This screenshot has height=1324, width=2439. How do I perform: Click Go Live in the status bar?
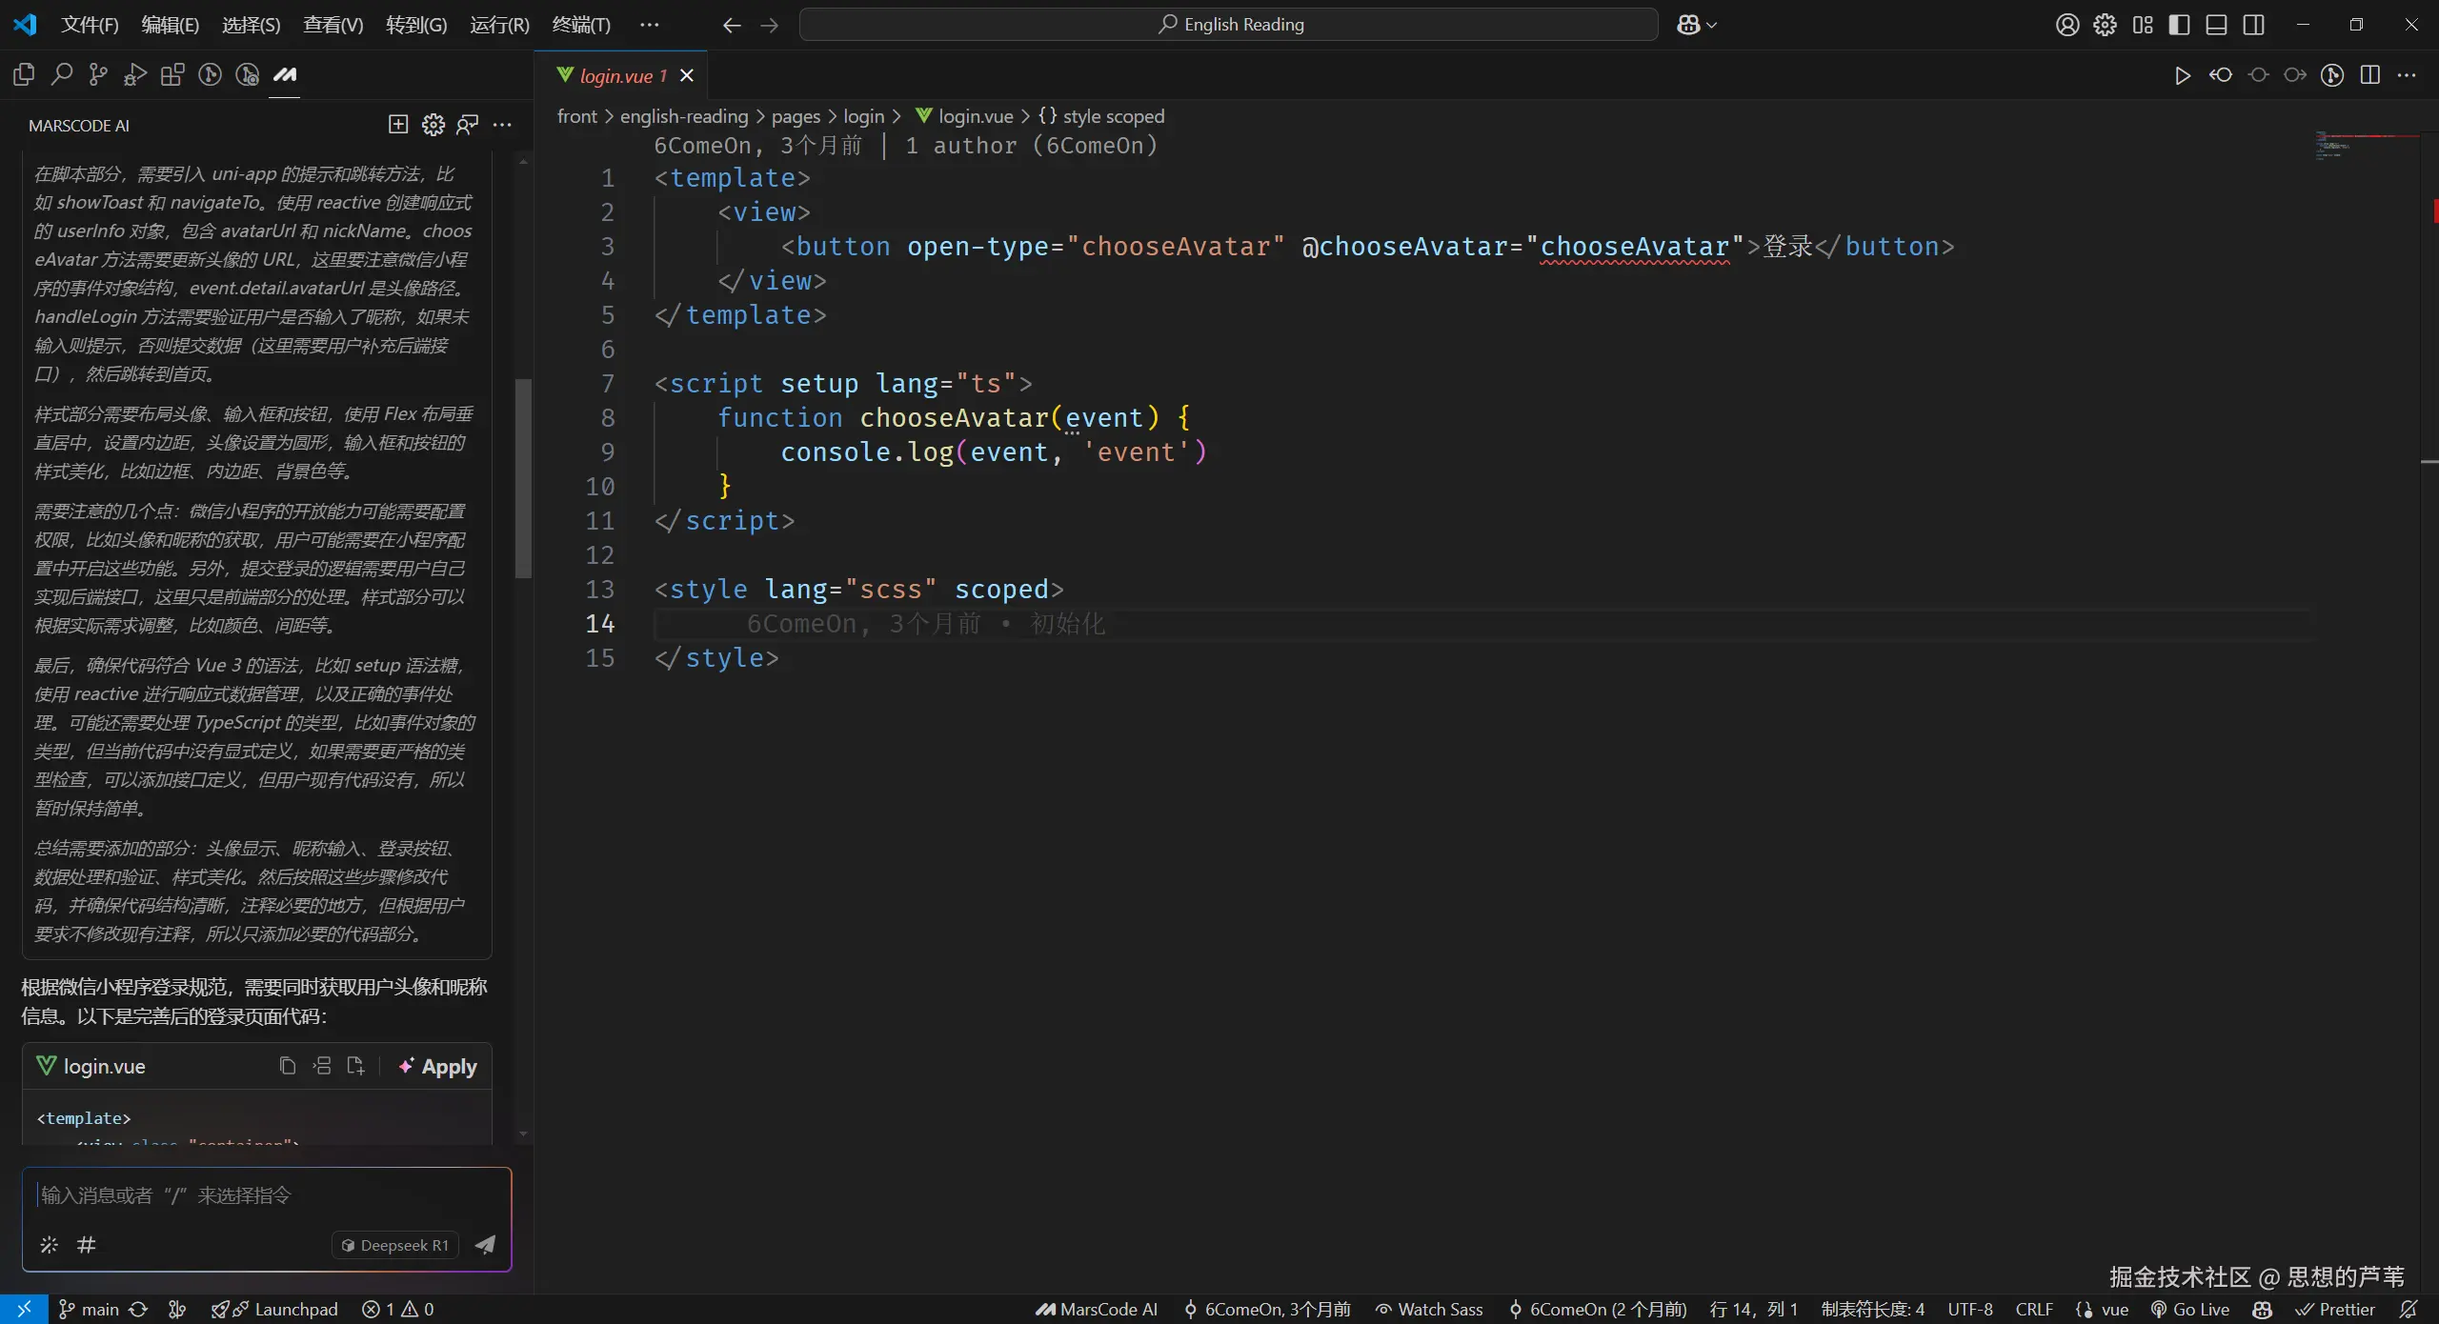[2191, 1309]
